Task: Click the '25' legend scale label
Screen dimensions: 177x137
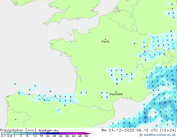Action: point(54,136)
